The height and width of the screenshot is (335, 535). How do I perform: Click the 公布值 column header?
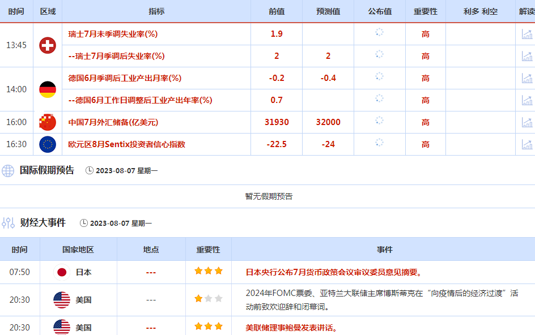click(x=379, y=11)
